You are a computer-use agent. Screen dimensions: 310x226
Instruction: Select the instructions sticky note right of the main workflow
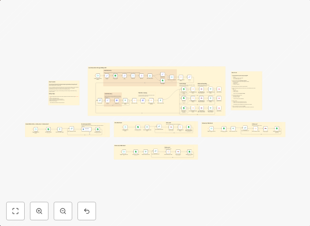pyautogui.click(x=246, y=91)
